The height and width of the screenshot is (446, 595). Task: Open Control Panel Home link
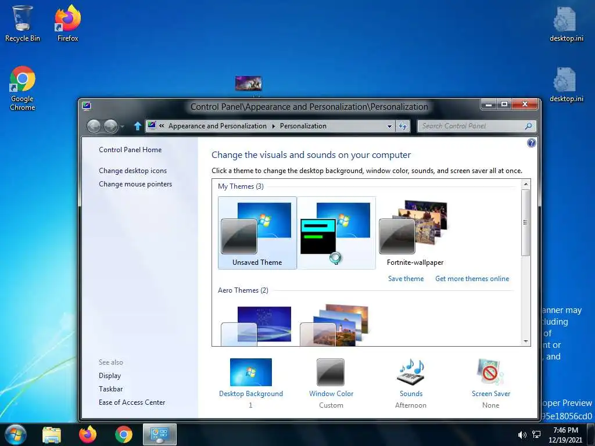pyautogui.click(x=130, y=150)
